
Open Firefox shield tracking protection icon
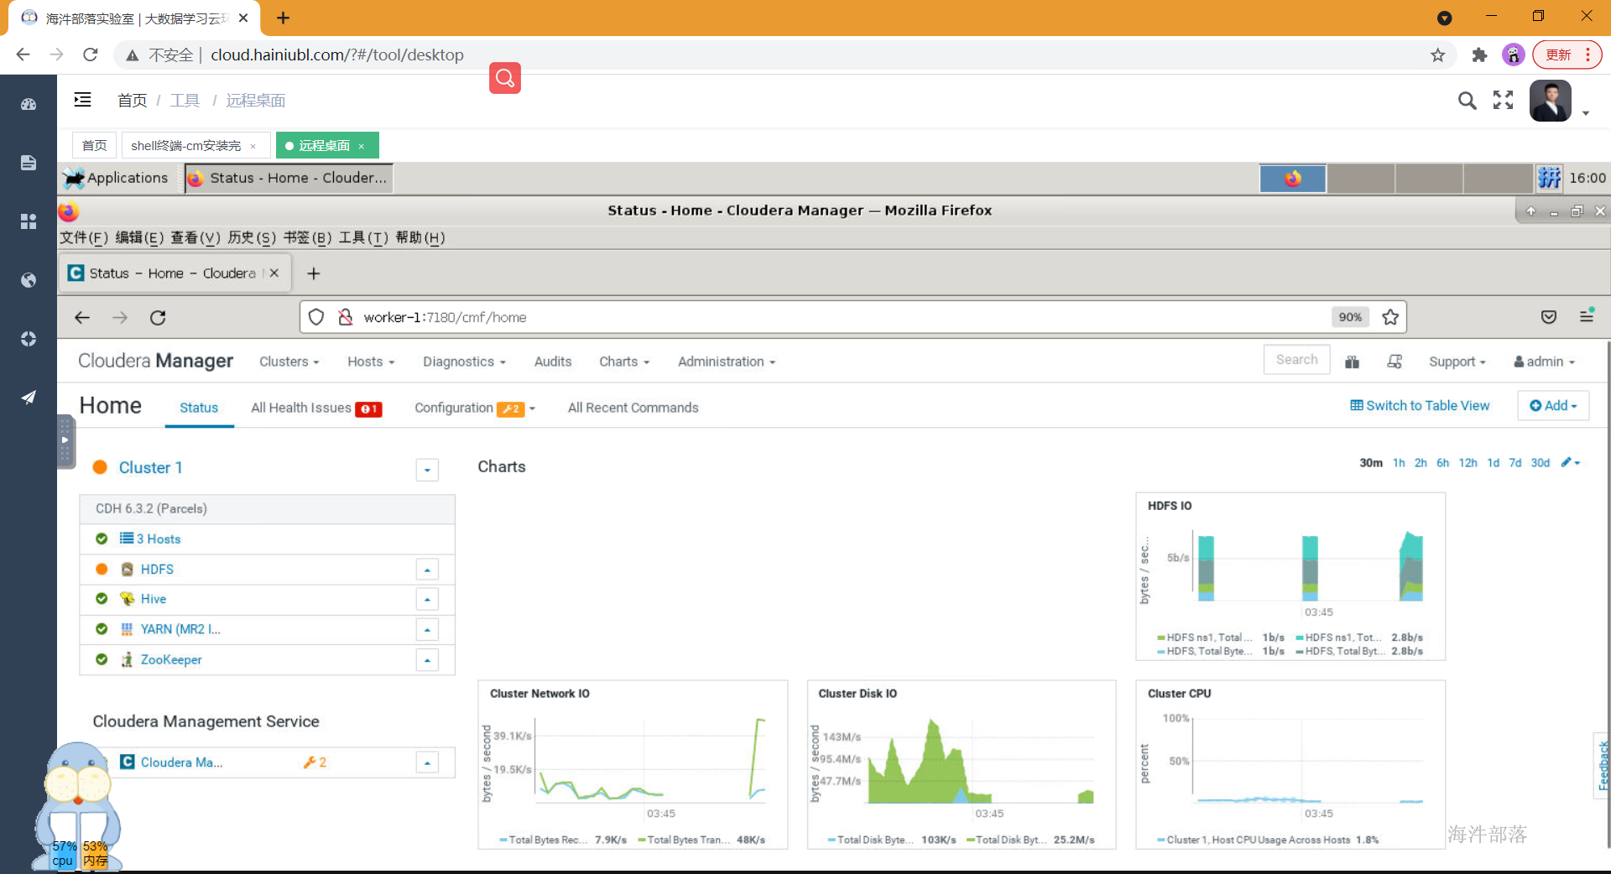tap(316, 317)
